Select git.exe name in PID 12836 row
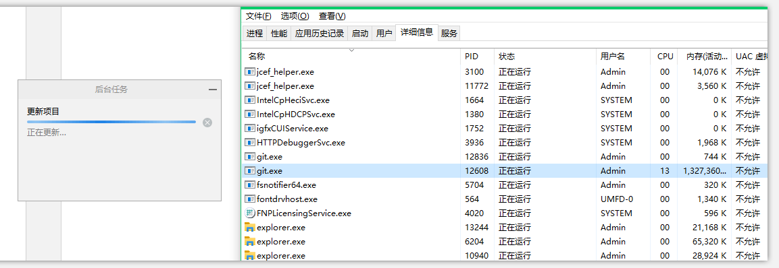 (x=270, y=156)
